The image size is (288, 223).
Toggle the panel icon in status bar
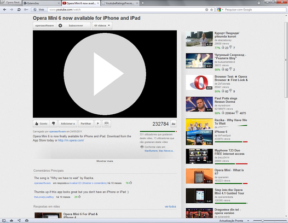pos(4,220)
